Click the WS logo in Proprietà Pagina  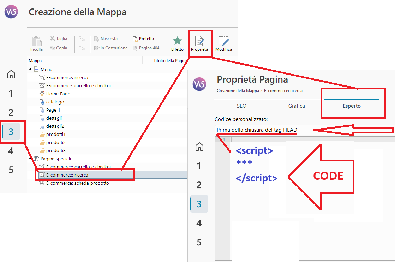point(199,84)
